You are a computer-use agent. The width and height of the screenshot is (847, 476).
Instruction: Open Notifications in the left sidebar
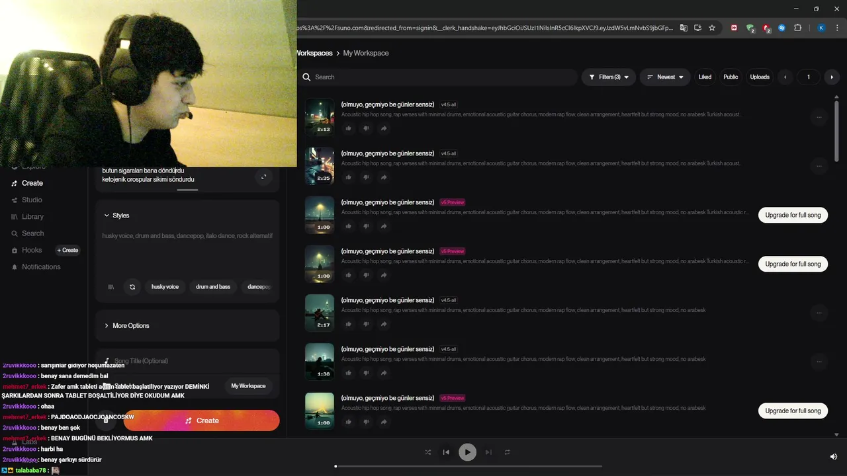(41, 267)
